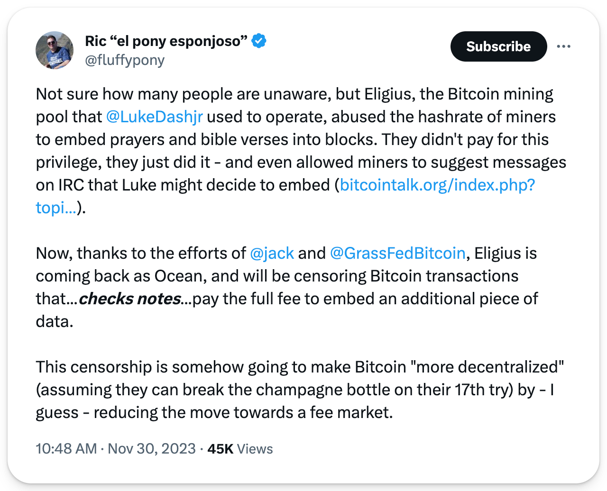This screenshot has height=491, width=607.
Task: Visit the @LukeDashjr mention
Action: [155, 117]
